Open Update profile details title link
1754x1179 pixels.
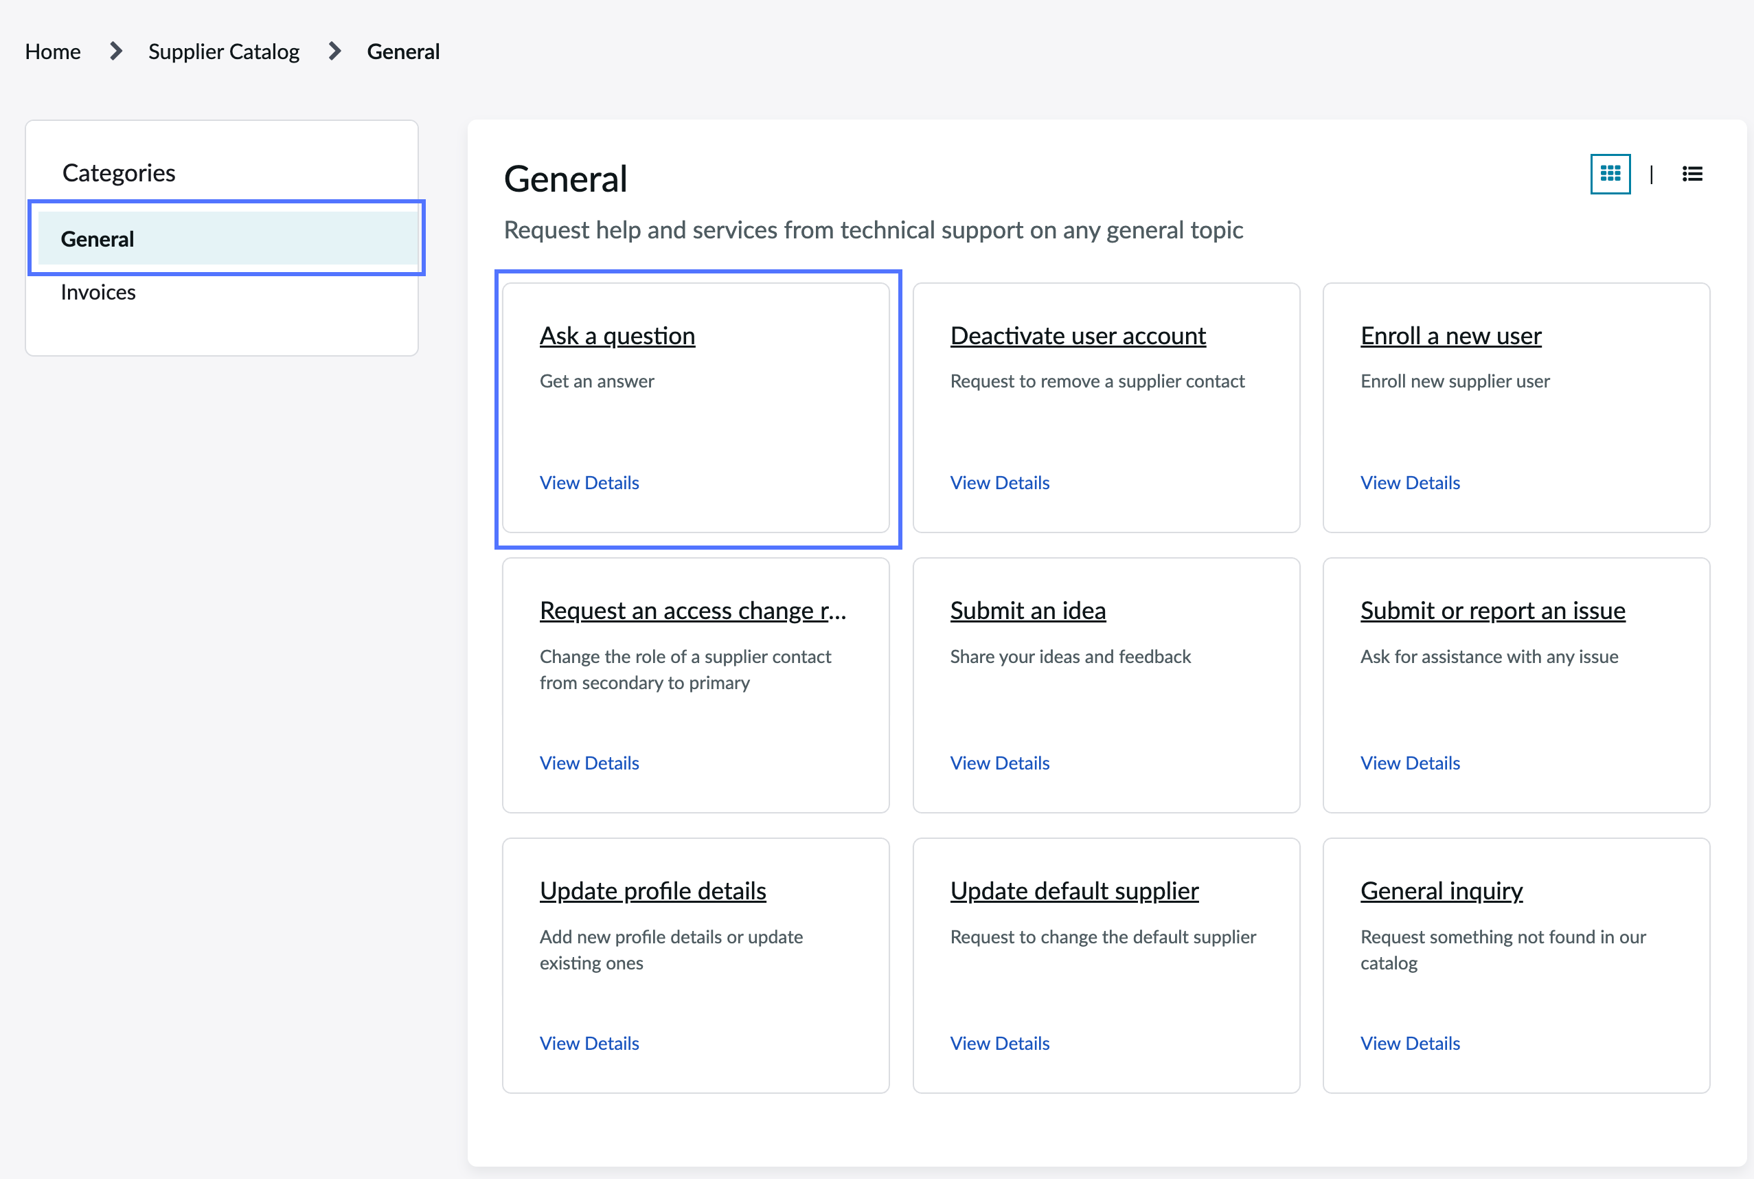point(652,891)
